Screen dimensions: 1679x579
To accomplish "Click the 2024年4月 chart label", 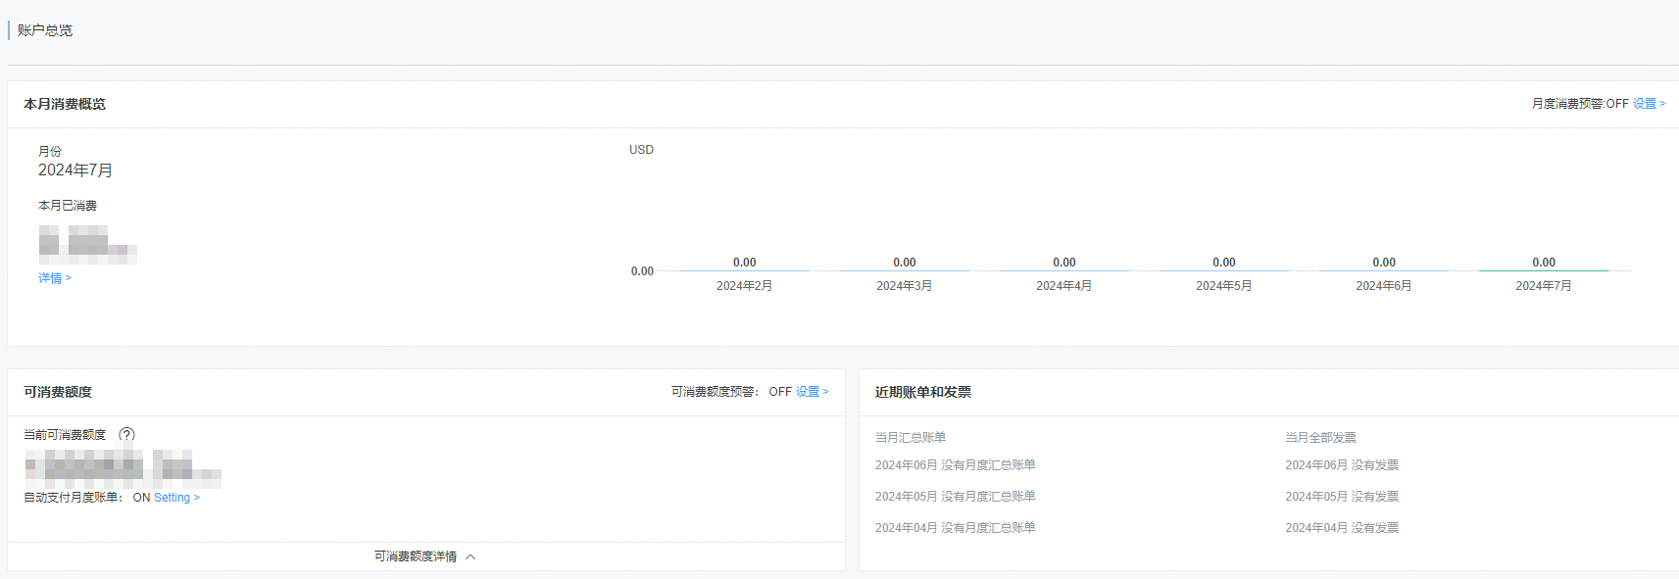I will (x=1063, y=286).
